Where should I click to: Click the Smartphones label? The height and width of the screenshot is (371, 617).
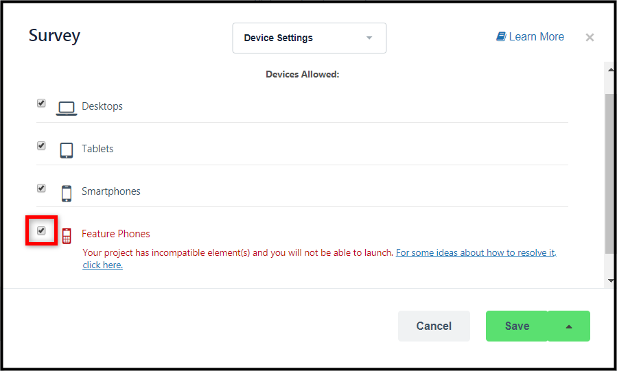click(111, 191)
